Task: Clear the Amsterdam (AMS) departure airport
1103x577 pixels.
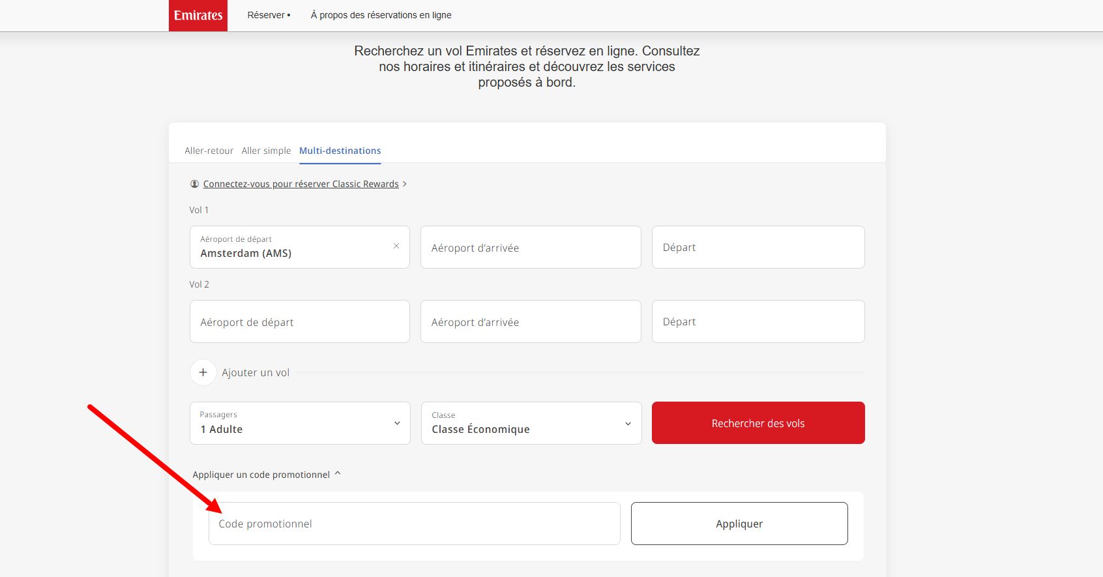Action: click(x=396, y=246)
